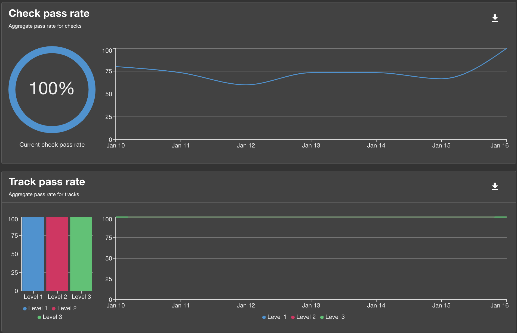
Task: Click the blue Level 1 bar
Action: (33, 254)
